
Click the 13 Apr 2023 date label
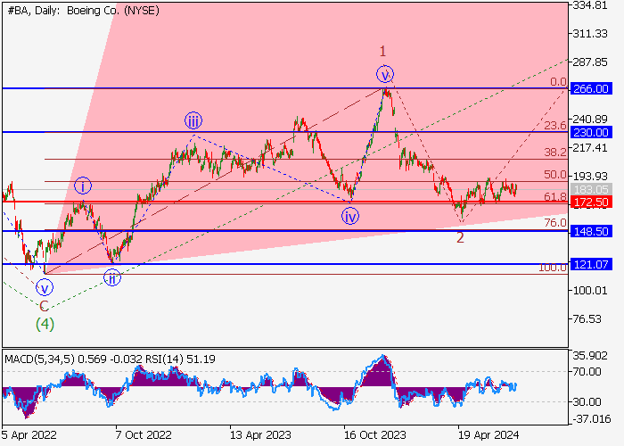coord(260,434)
